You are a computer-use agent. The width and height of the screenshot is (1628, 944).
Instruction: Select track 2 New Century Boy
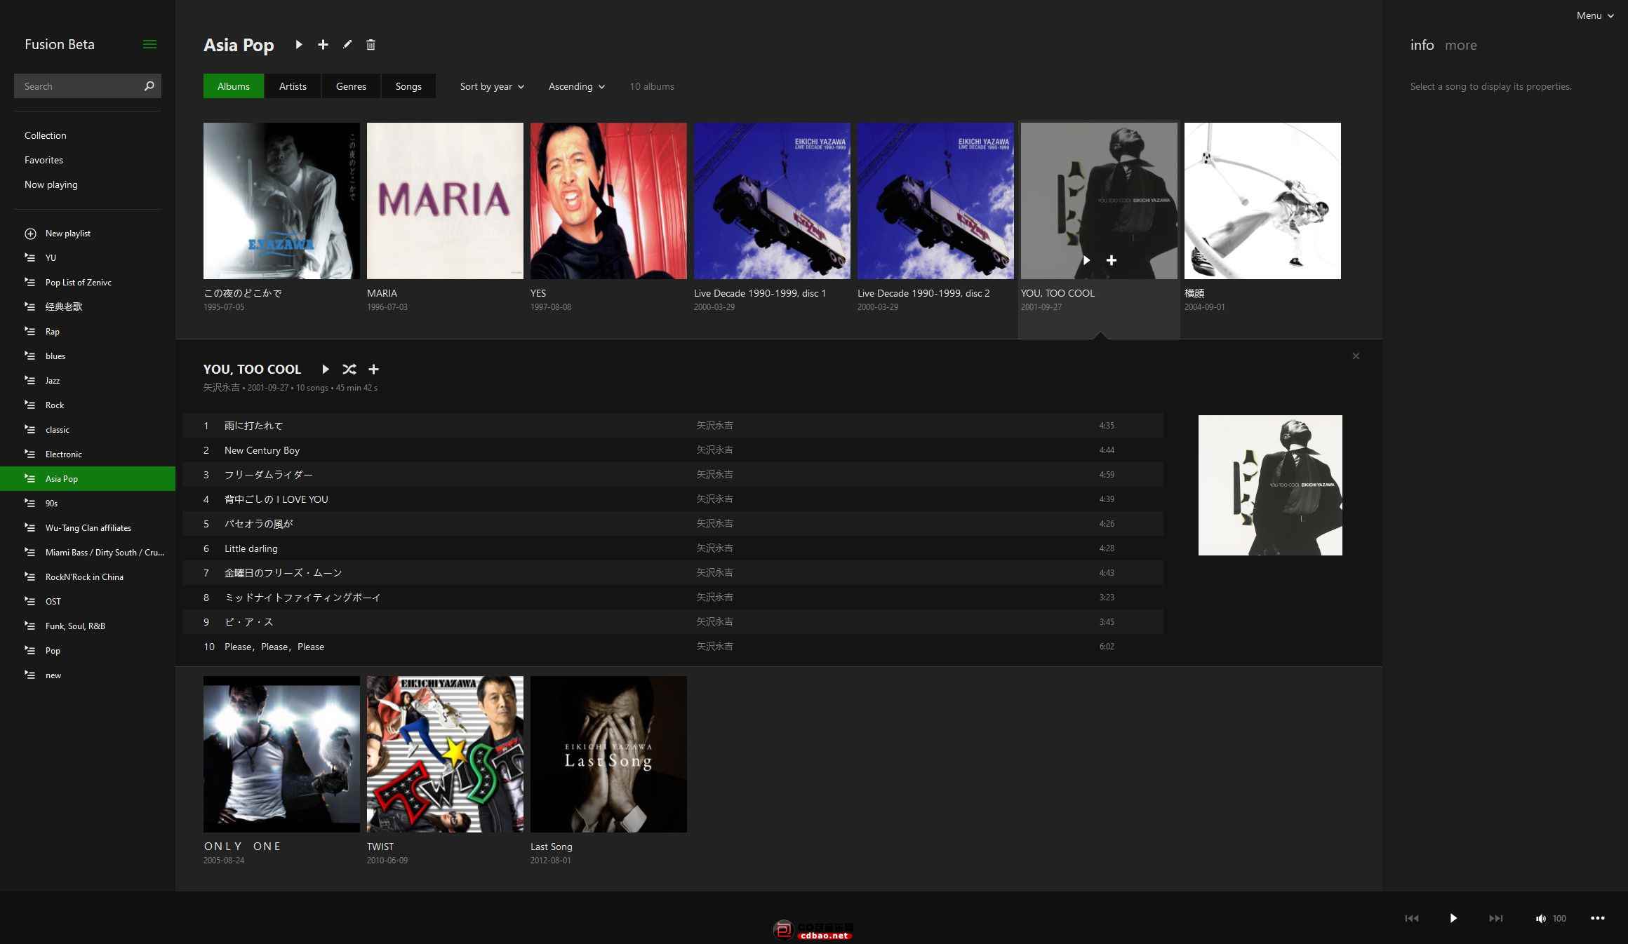pos(673,450)
